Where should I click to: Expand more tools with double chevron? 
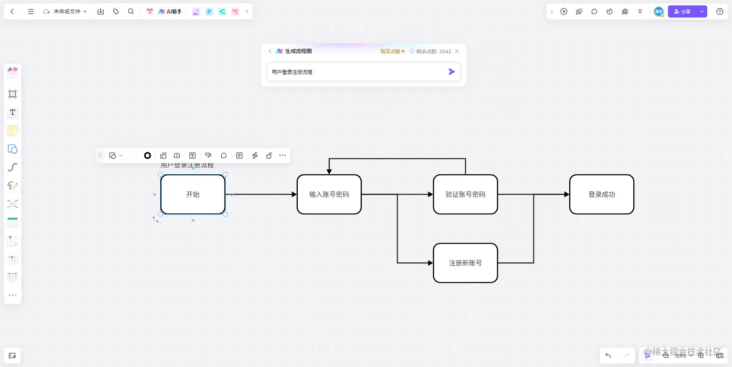click(x=640, y=12)
